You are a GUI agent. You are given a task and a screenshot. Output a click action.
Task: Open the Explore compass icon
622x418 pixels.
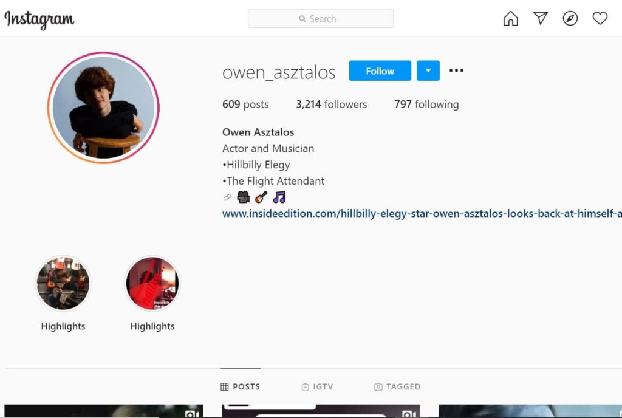[570, 18]
